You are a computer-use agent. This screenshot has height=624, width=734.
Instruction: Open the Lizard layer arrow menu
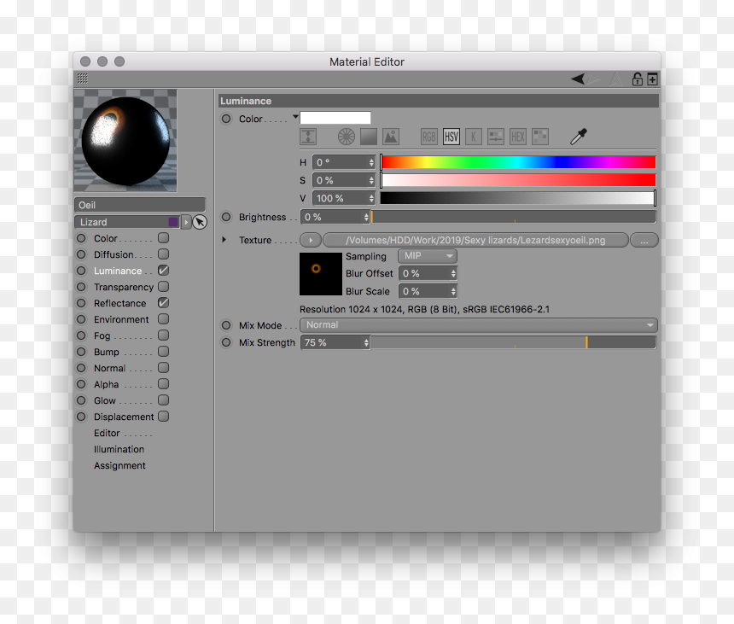(x=186, y=222)
